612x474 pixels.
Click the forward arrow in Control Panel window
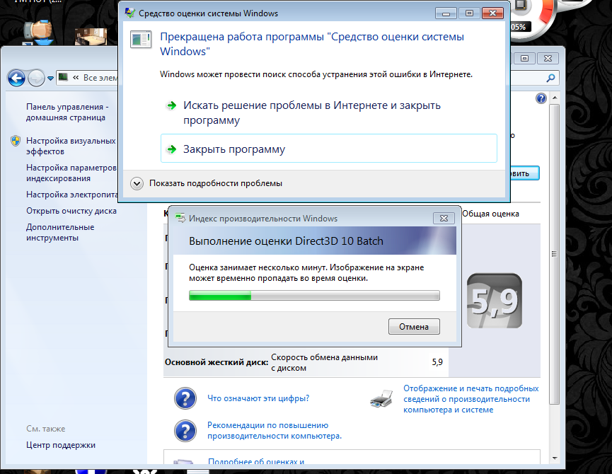pos(37,79)
